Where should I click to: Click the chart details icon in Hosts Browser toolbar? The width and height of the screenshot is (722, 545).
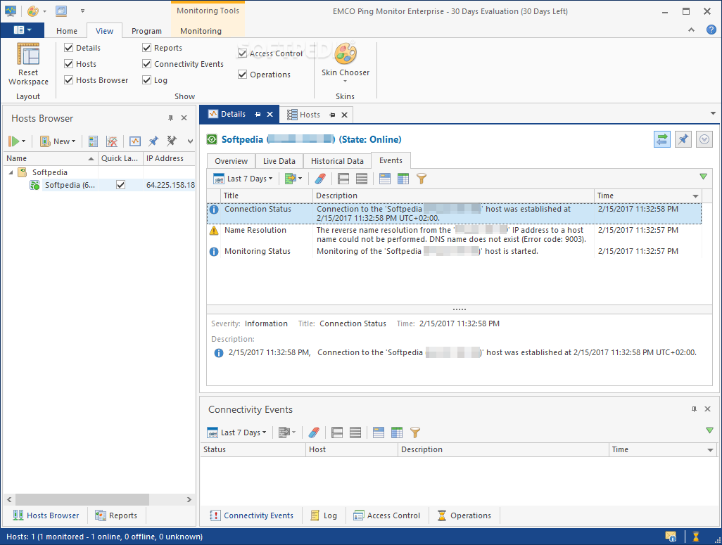[135, 141]
